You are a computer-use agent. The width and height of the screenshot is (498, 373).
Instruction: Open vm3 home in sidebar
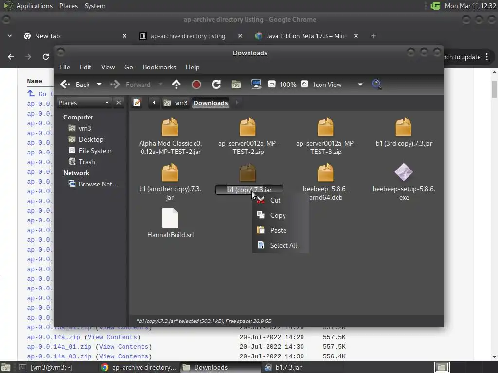coord(85,128)
